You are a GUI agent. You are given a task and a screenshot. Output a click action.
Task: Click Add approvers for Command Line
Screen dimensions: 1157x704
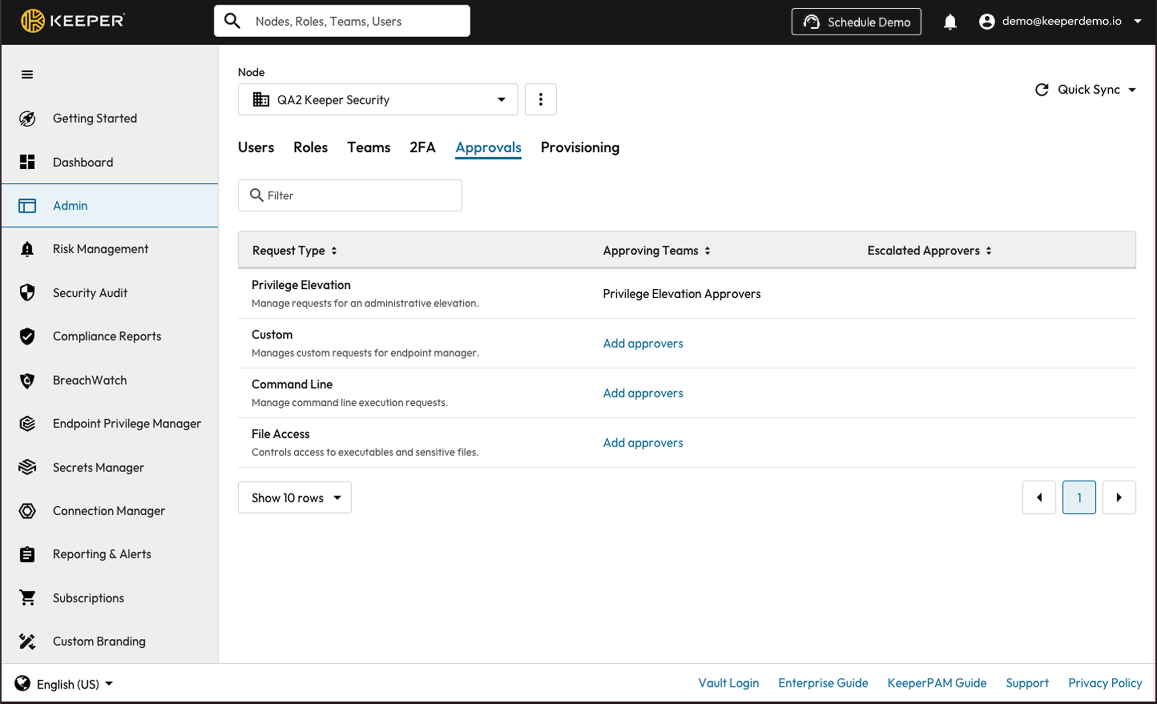pyautogui.click(x=643, y=393)
